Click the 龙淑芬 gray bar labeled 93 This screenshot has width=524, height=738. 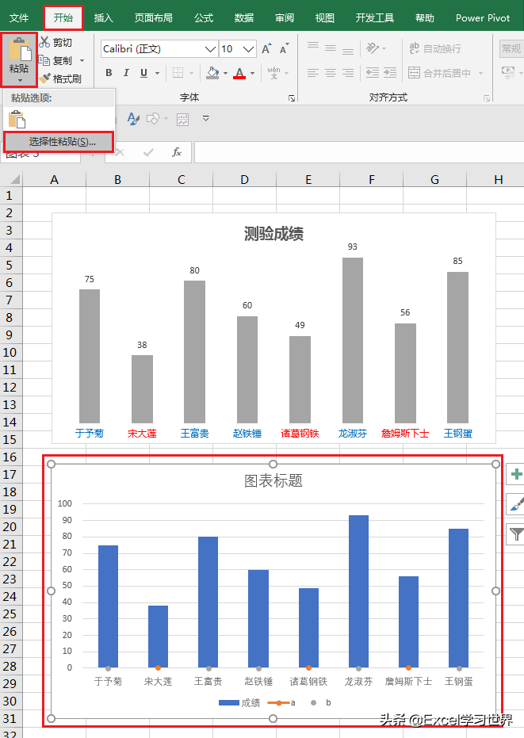(353, 340)
